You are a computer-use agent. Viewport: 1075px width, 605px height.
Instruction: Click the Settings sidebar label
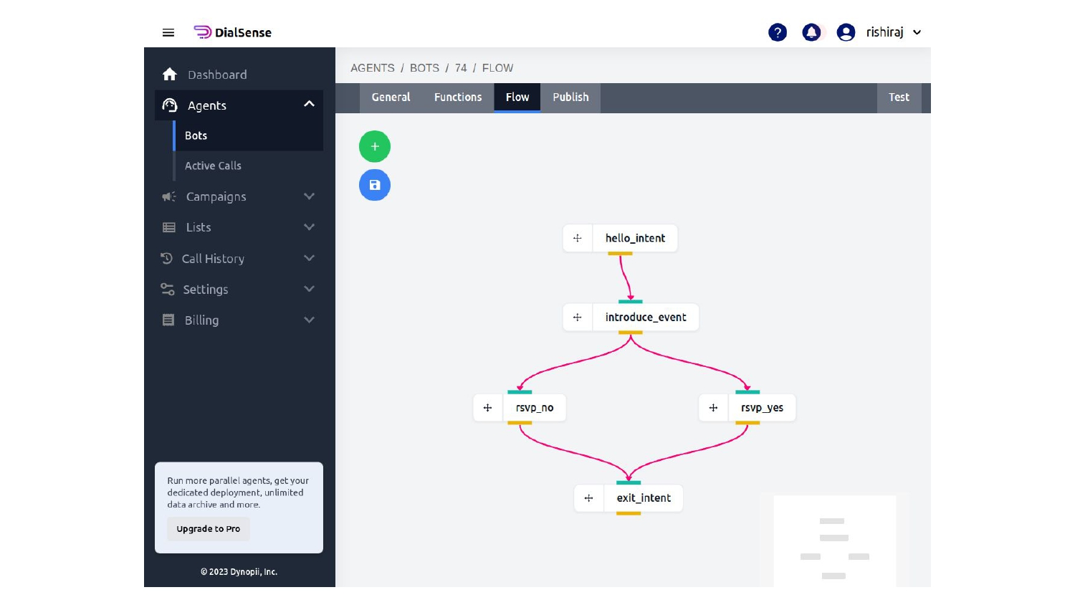[206, 290]
